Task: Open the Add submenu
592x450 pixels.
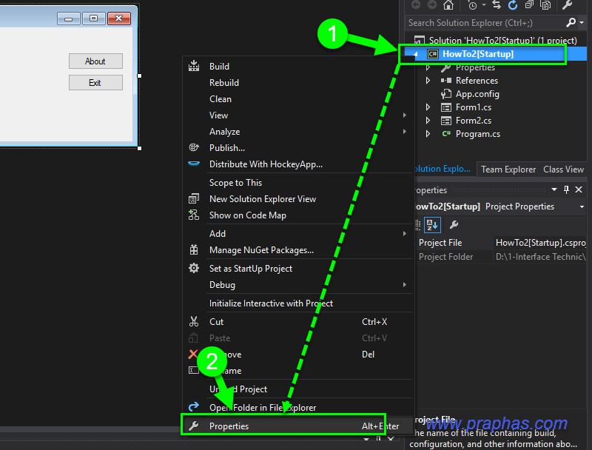Action: coord(298,234)
